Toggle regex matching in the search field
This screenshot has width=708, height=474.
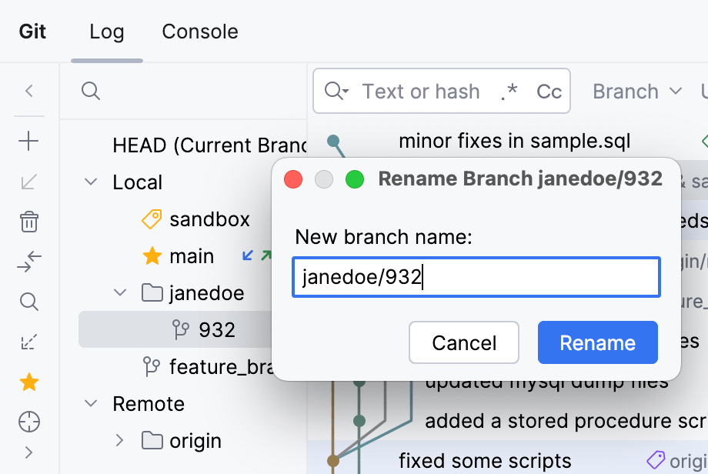509,91
